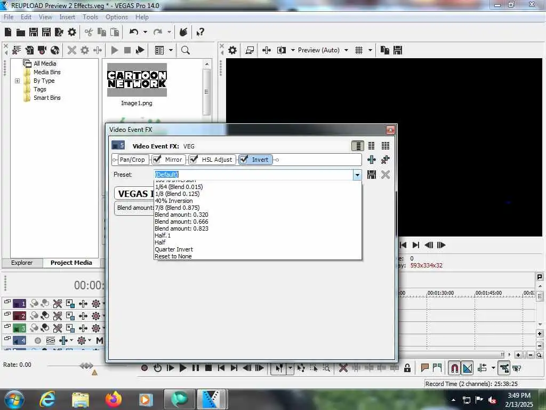The width and height of the screenshot is (546, 410).
Task: Open the Edit menu
Action: click(26, 17)
